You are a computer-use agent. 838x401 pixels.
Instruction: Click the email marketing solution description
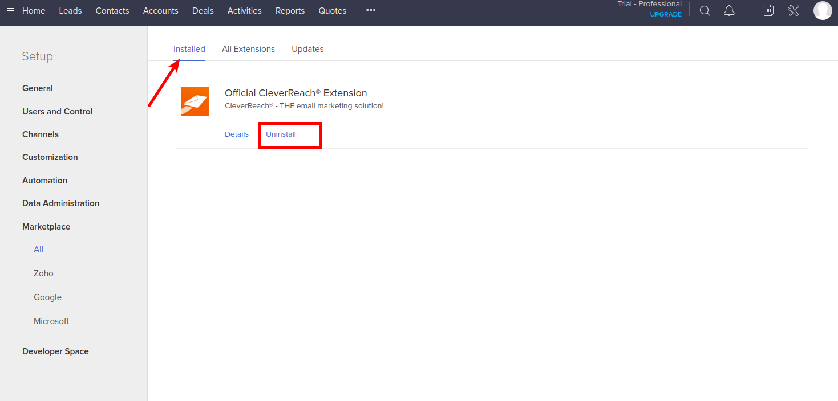tap(304, 106)
